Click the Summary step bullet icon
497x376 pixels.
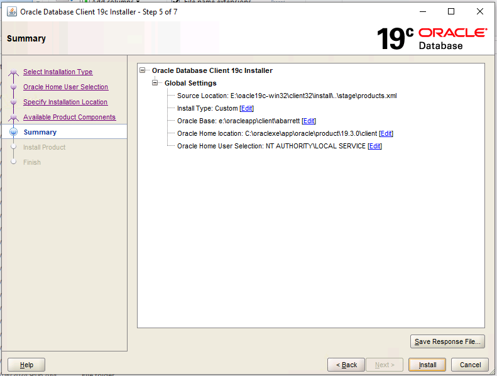(14, 132)
